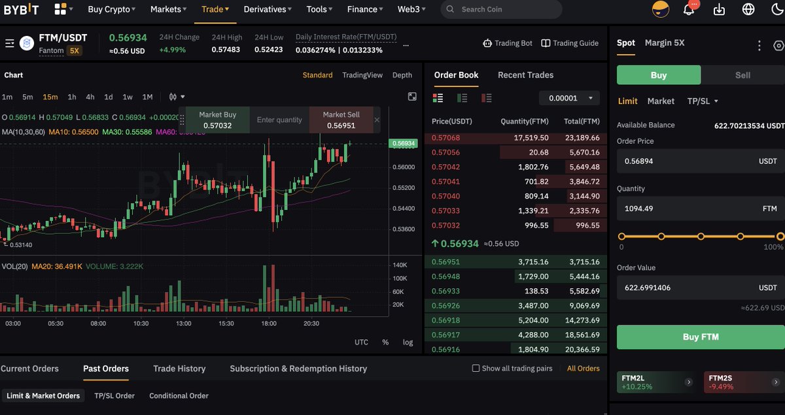785x415 pixels.
Task: Toggle Show all trading pairs checkbox
Action: (x=476, y=368)
